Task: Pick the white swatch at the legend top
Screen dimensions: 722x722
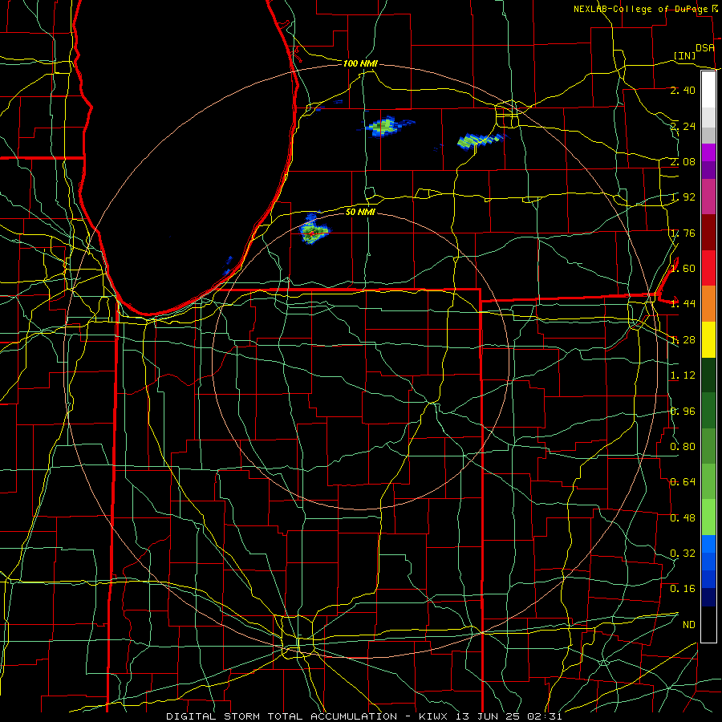Action: click(x=708, y=90)
